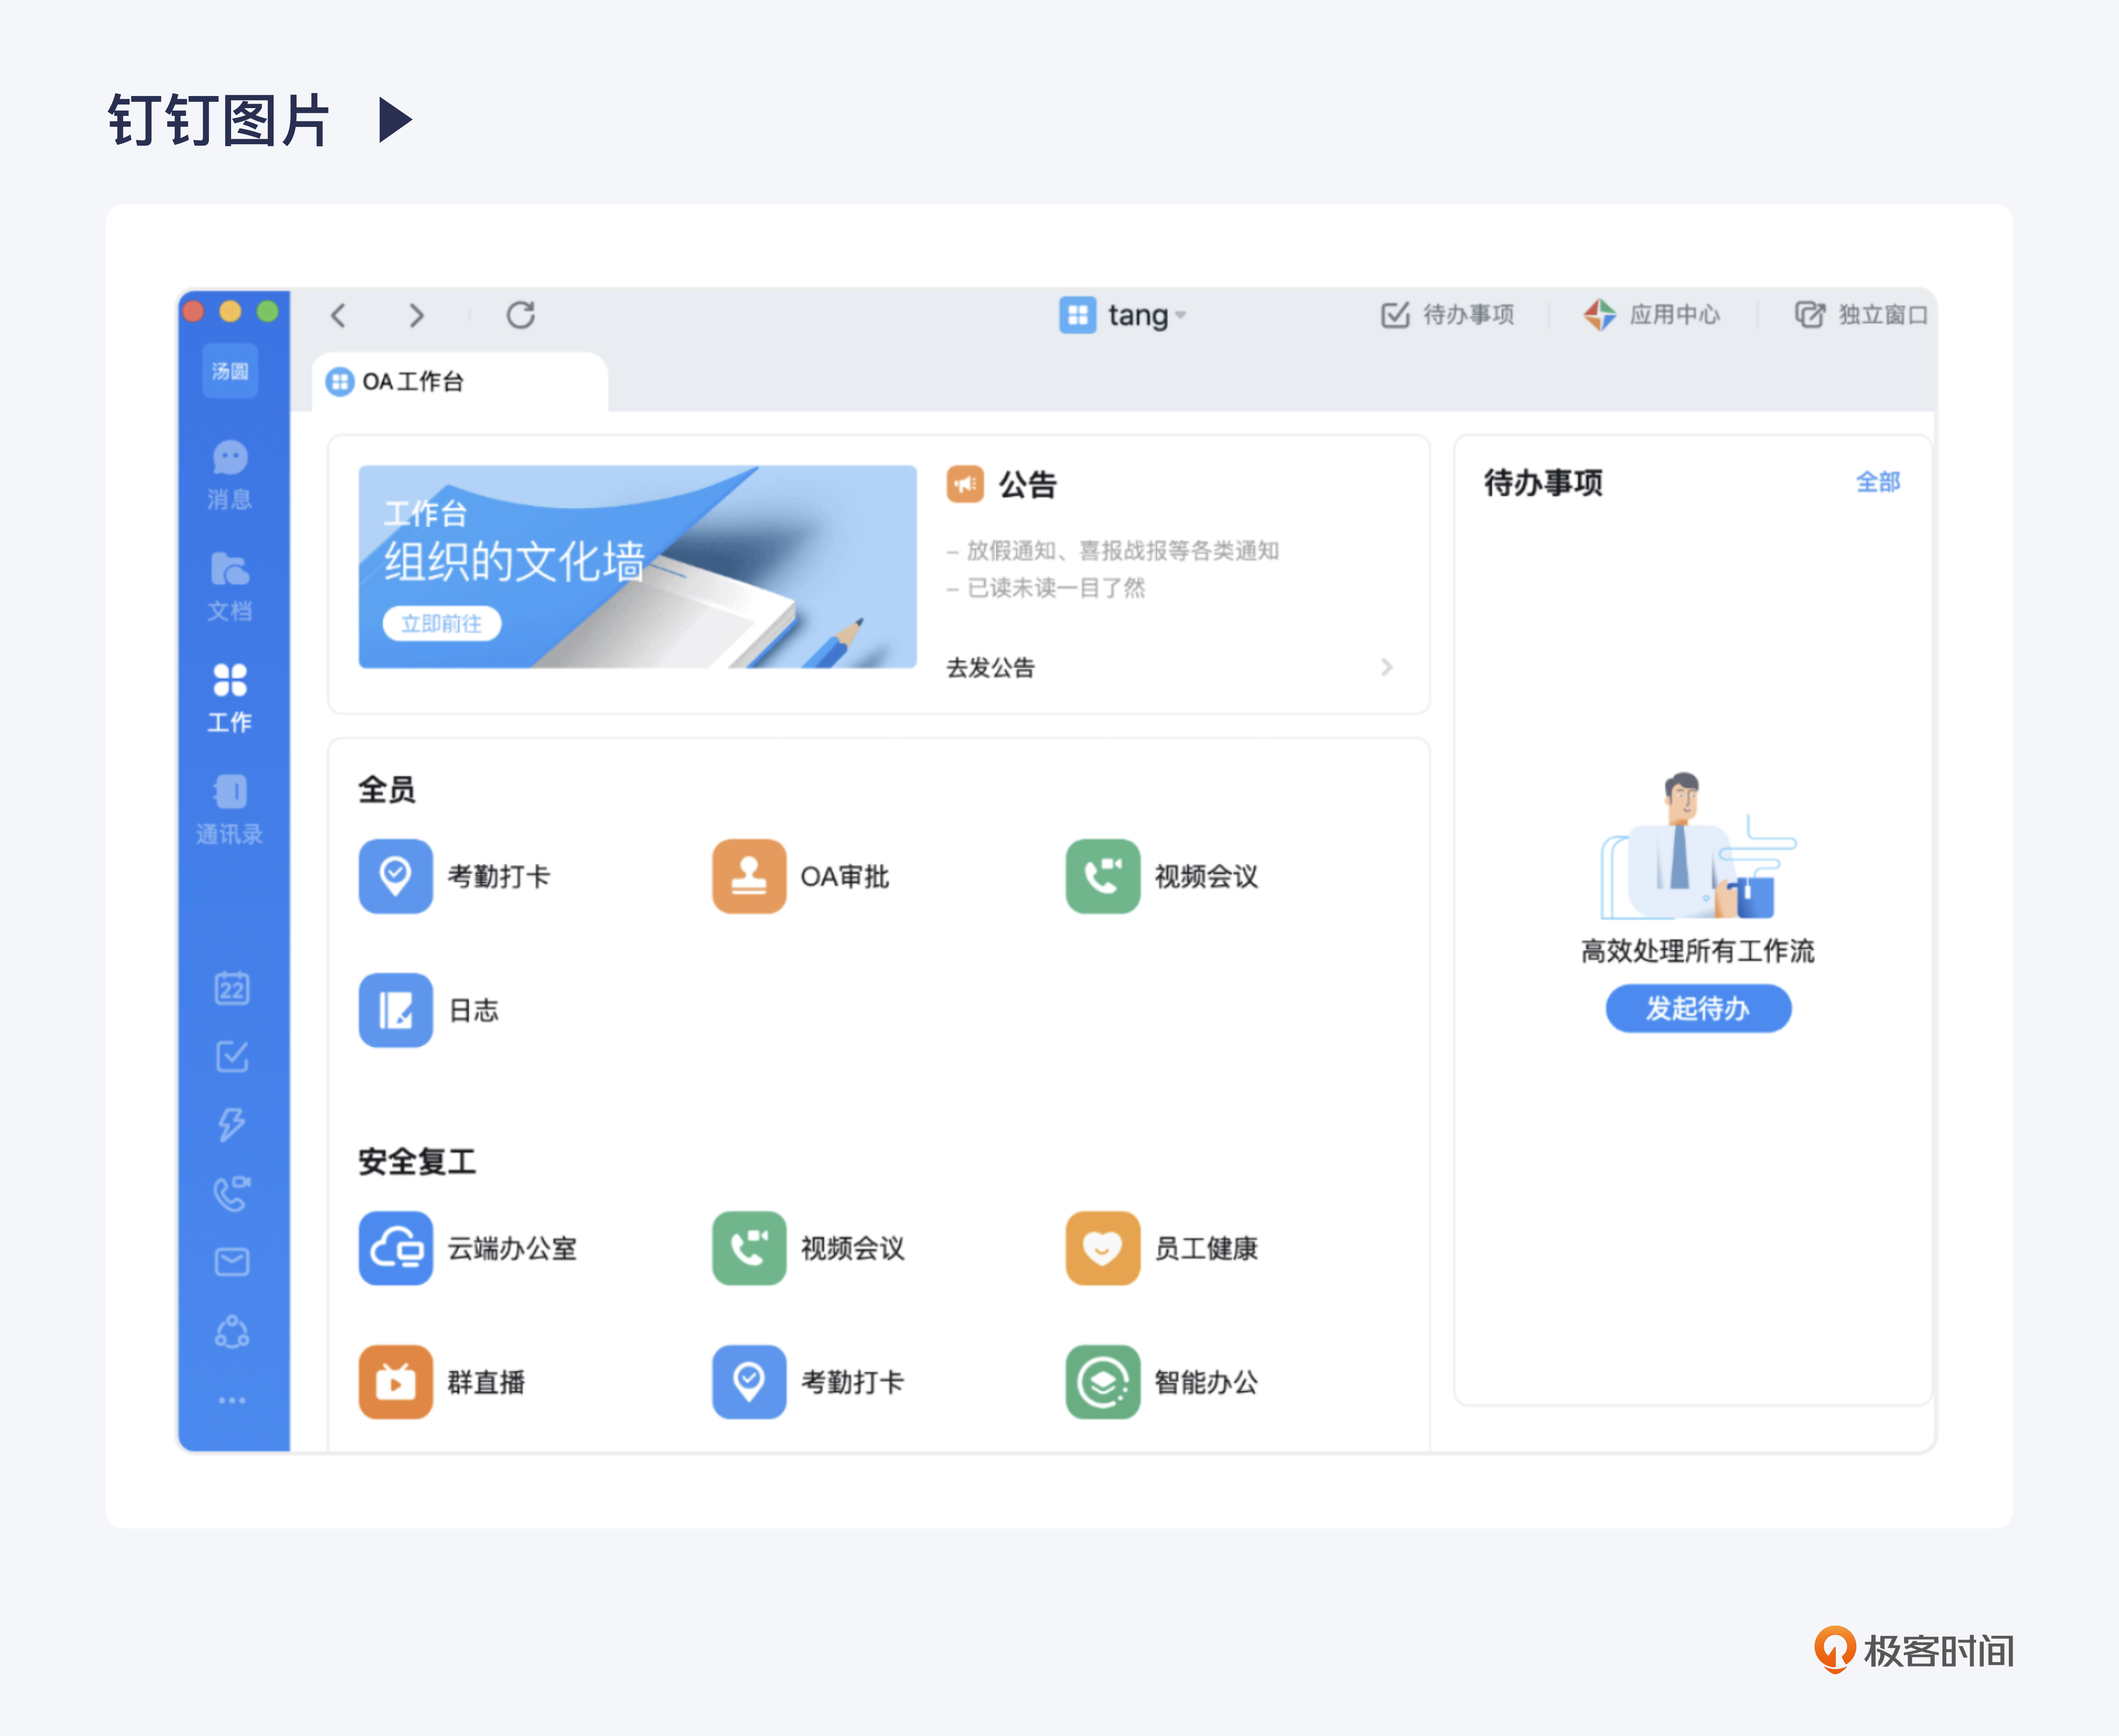2119x1736 pixels.
Task: Expand the 去发公告 chevron arrow
Action: coord(1386,667)
